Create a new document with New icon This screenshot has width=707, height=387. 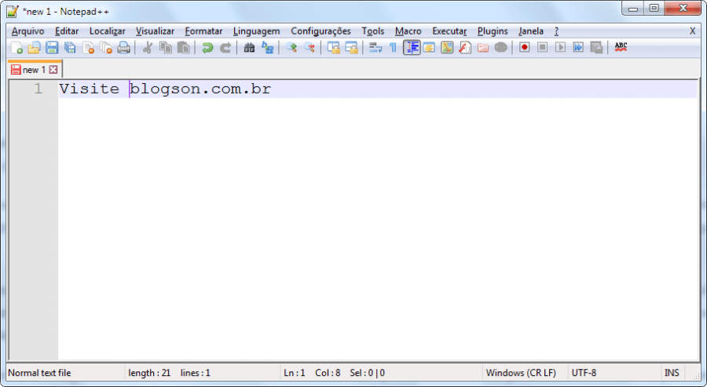click(16, 47)
